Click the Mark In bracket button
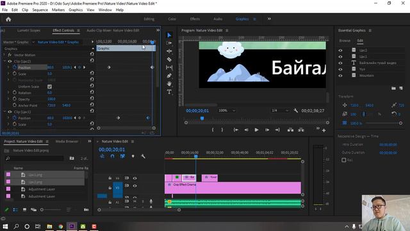Viewport: 410px width, 231px height. tap(213, 130)
